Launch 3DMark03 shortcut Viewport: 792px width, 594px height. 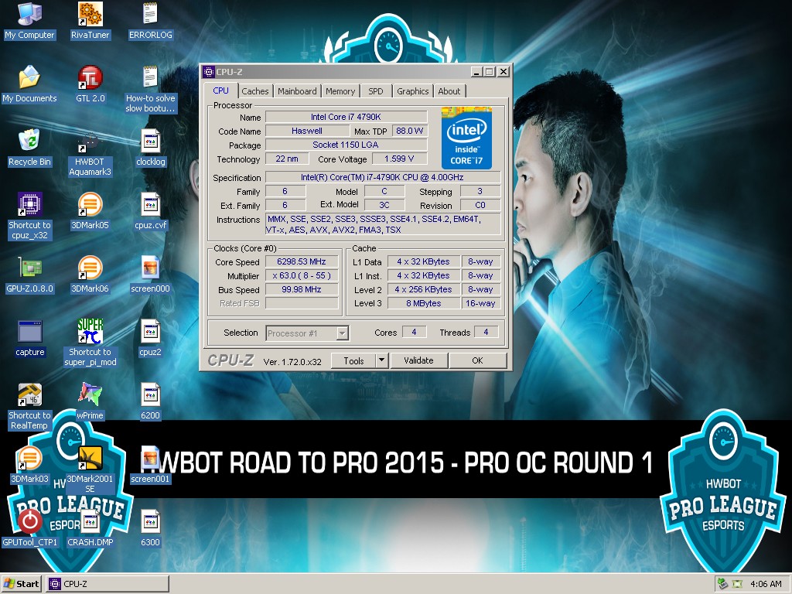[x=29, y=465]
